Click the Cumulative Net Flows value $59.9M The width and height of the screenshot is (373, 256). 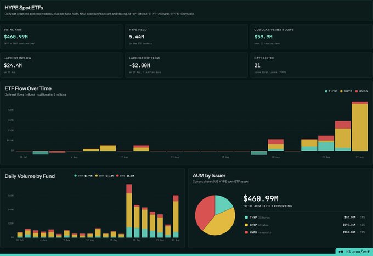(x=263, y=37)
